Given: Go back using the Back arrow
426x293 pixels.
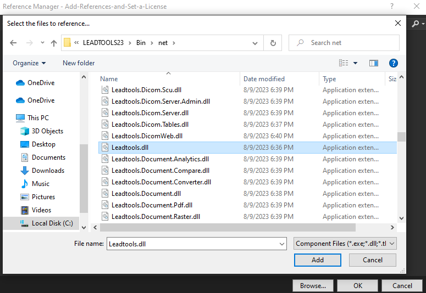Looking at the screenshot, I should coord(13,43).
